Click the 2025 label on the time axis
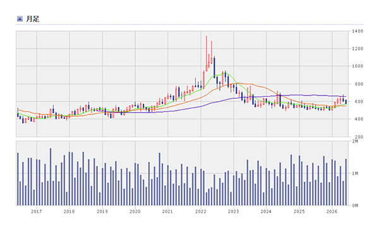The image size is (379, 229). point(299,211)
